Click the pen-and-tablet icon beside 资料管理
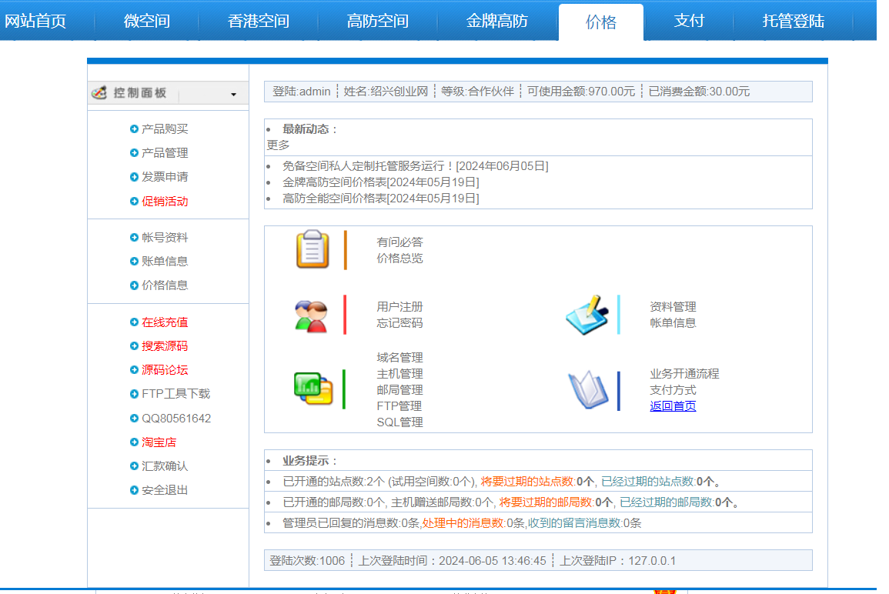The width and height of the screenshot is (889, 594). click(587, 315)
